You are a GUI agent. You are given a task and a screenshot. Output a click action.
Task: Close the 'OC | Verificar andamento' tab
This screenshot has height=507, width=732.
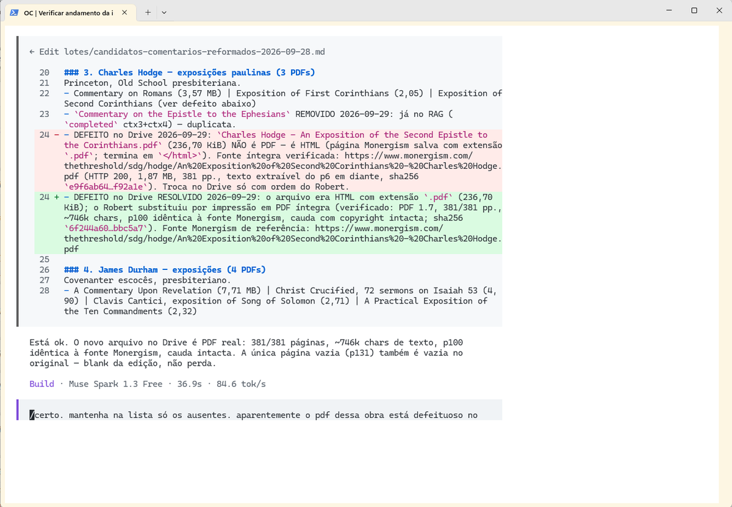[125, 12]
